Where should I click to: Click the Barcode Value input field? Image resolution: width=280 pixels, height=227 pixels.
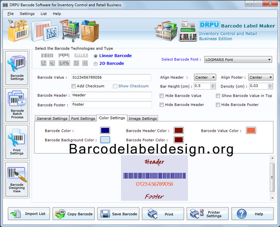point(111,78)
